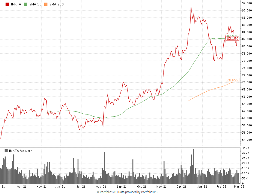The height and width of the screenshot is (196, 254).
Task: Click the Portfolio123 copyright credit text
Action: click(127, 192)
